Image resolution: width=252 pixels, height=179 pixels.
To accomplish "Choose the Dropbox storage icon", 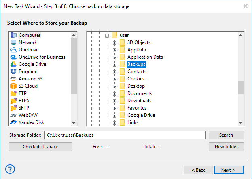I will [13, 72].
